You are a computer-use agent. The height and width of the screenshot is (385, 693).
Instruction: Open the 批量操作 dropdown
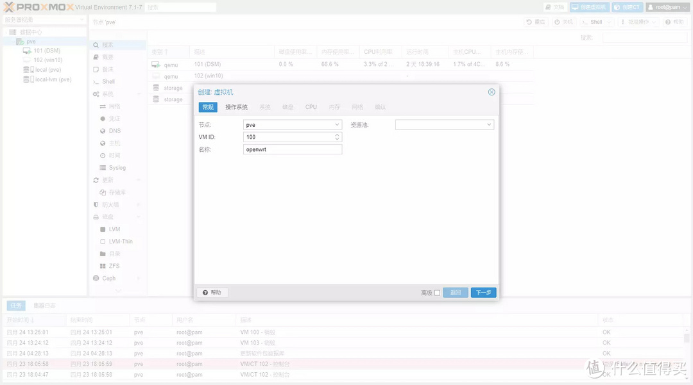coord(638,22)
